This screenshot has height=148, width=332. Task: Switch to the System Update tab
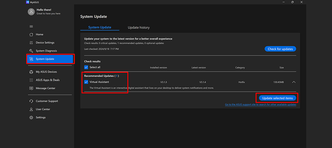[100, 28]
